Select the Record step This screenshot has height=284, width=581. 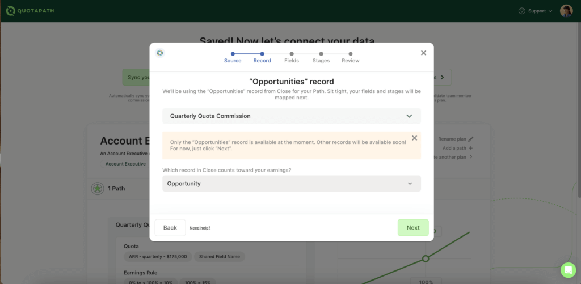[262, 57]
